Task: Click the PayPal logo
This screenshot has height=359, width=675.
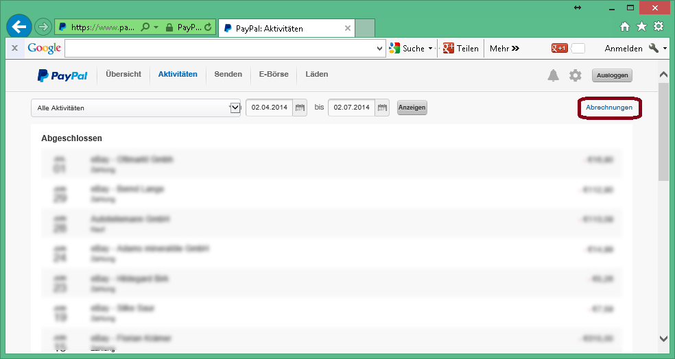Action: point(62,75)
